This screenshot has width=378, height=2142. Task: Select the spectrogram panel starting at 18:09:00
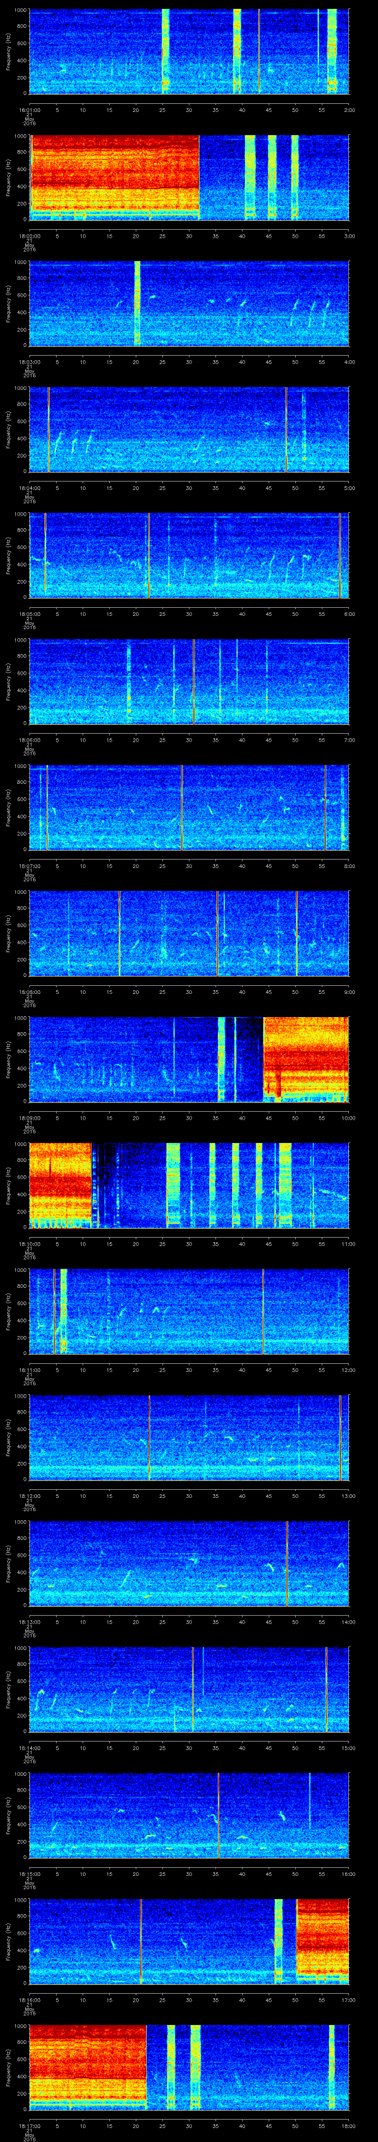click(189, 1059)
